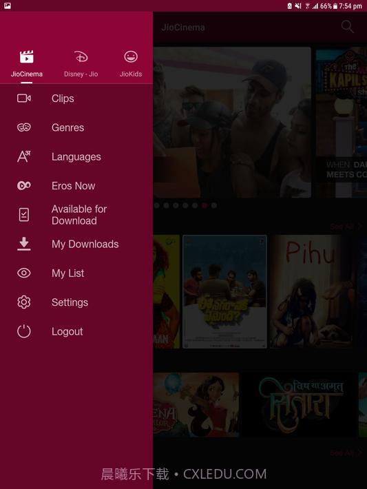Select the Logout menu entry
367x489 pixels.
tap(76, 331)
